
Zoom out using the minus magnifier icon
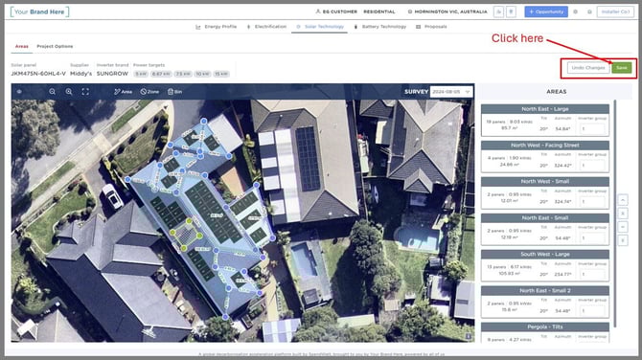[x=53, y=92]
